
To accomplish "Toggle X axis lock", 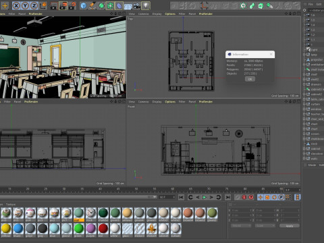I will pos(16,5).
